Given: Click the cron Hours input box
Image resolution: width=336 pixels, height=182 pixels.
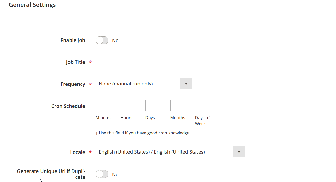Looking at the screenshot, I should coord(130,106).
